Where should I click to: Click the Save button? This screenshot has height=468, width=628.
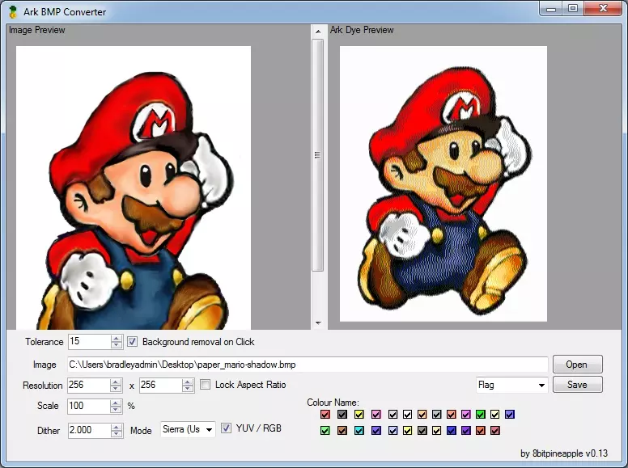pyautogui.click(x=577, y=385)
